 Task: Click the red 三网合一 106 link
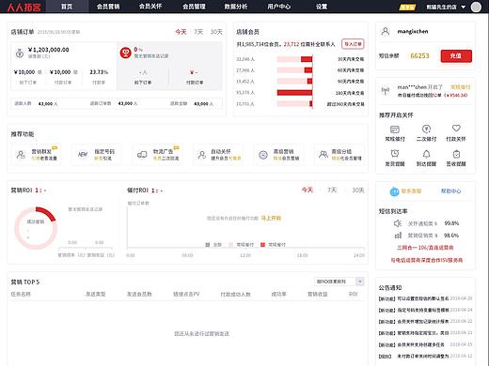click(x=425, y=248)
